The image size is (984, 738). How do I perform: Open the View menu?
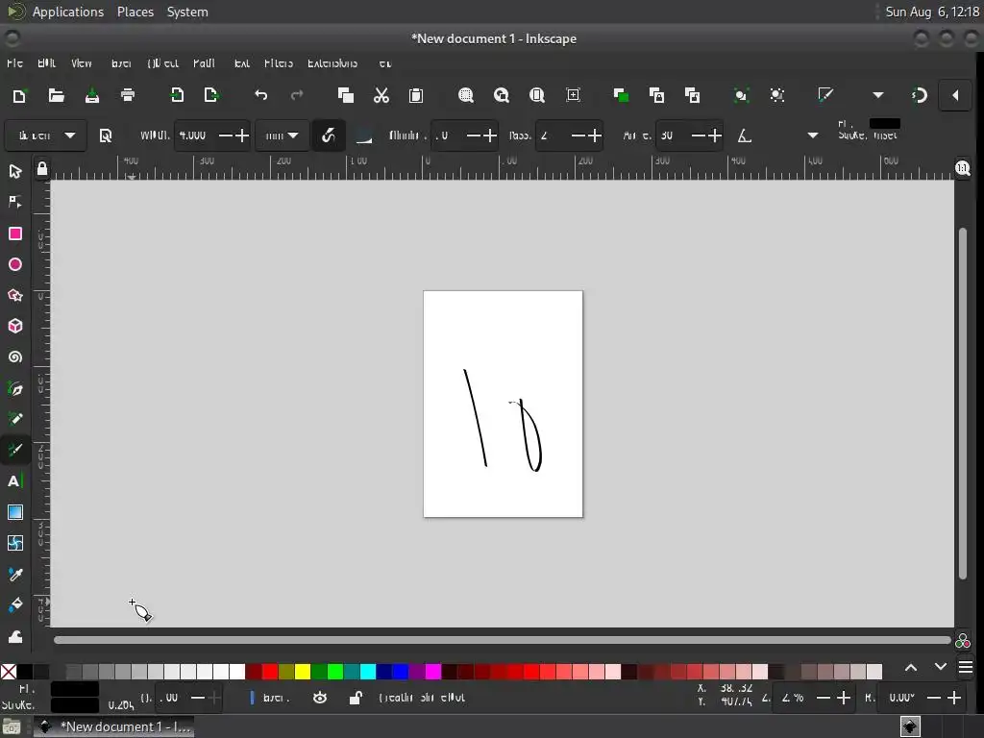tap(81, 63)
